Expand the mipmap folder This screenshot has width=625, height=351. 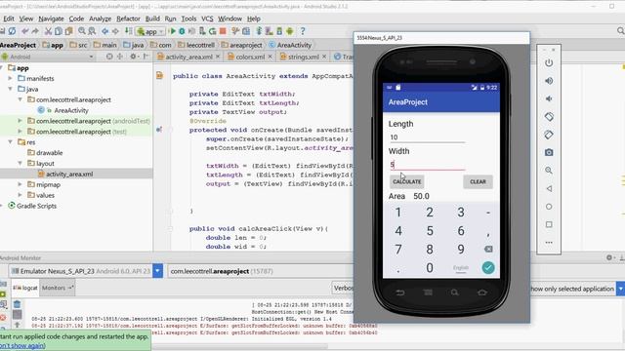pyautogui.click(x=20, y=184)
